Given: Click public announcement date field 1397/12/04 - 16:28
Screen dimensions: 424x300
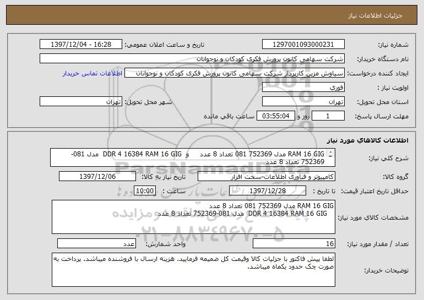Looking at the screenshot, I should pos(81,45).
